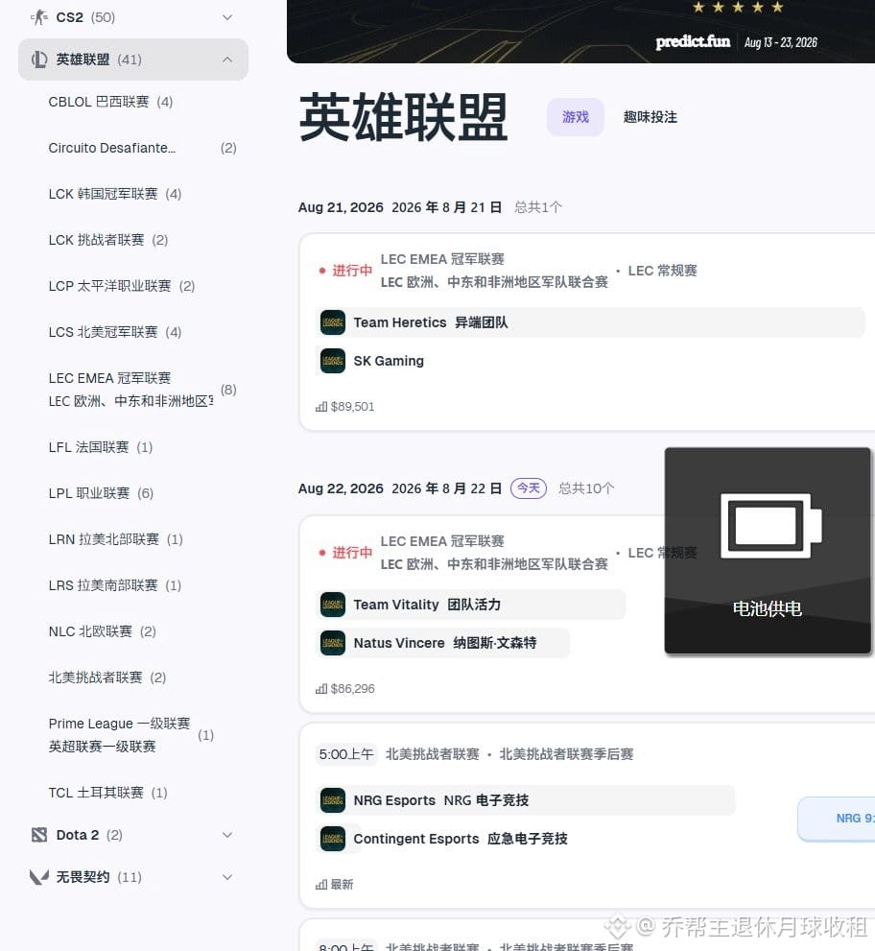Click LEC 常规赛 label in Aug 21 match
Viewport: 875px width, 951px height.
(x=663, y=271)
